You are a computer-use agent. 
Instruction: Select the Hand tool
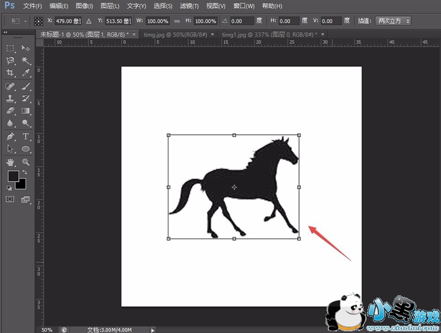pyautogui.click(x=10, y=162)
